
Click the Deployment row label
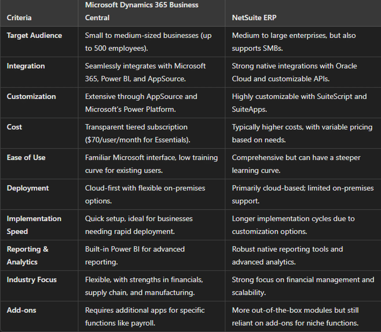point(28,188)
